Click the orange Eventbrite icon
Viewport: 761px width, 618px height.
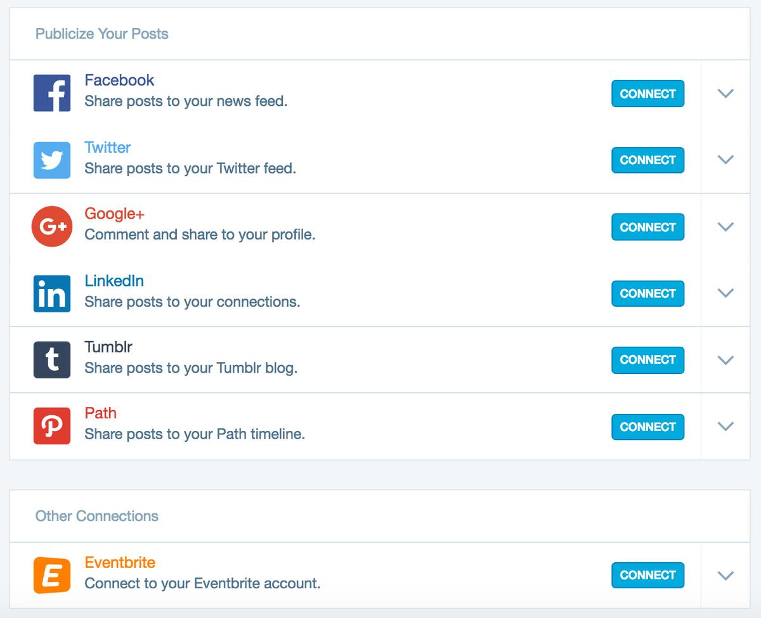[x=52, y=575]
